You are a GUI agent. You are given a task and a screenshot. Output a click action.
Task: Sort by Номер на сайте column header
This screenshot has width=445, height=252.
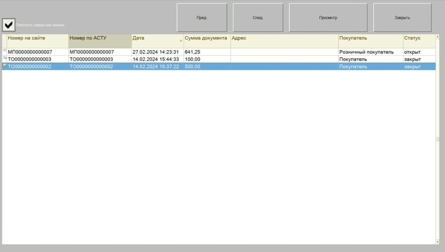[38, 41]
